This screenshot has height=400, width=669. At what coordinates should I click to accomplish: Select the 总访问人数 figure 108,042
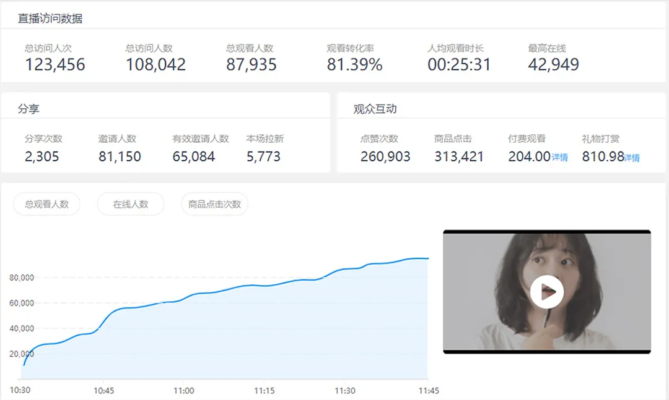click(155, 64)
